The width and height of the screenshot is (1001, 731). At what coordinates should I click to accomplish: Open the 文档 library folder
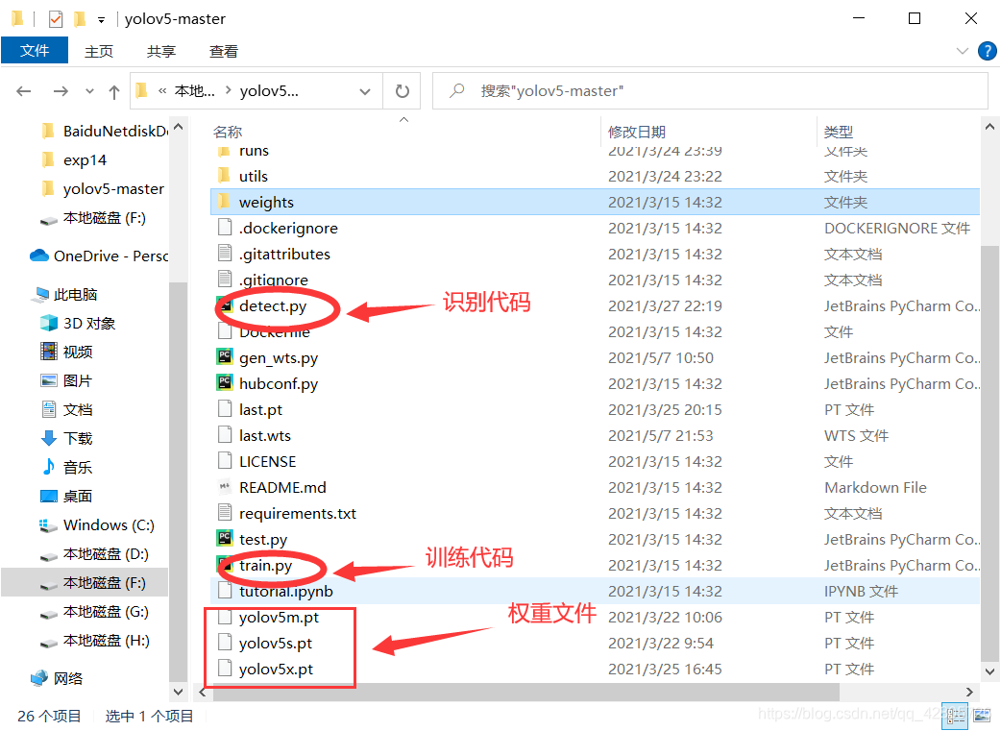(67, 409)
